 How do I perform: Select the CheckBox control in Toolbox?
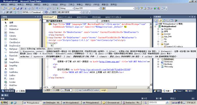(x=13, y=39)
